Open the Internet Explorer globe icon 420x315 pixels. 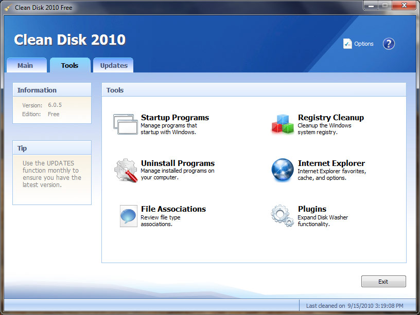pyautogui.click(x=283, y=170)
